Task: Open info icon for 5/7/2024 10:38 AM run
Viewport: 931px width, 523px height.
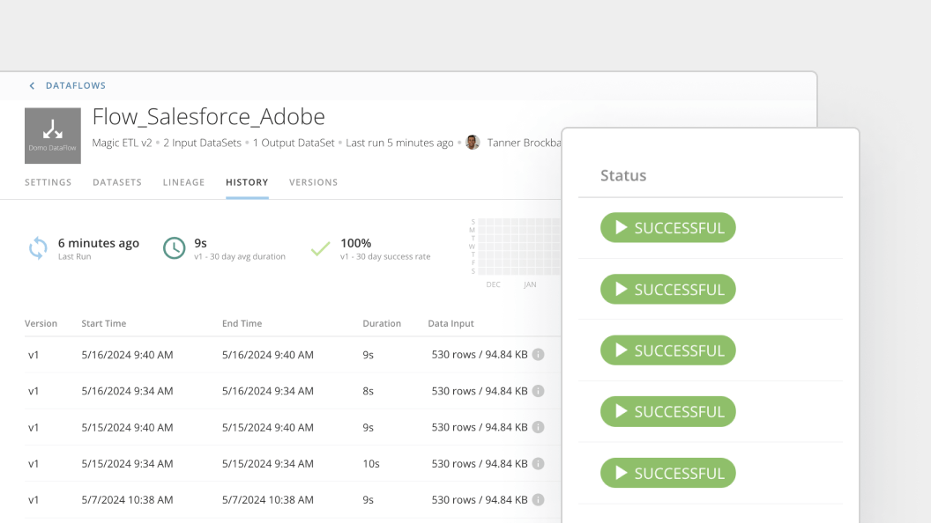Action: 538,500
